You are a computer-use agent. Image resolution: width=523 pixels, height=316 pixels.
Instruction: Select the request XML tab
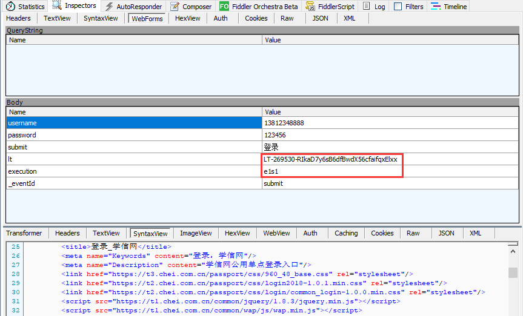[350, 18]
